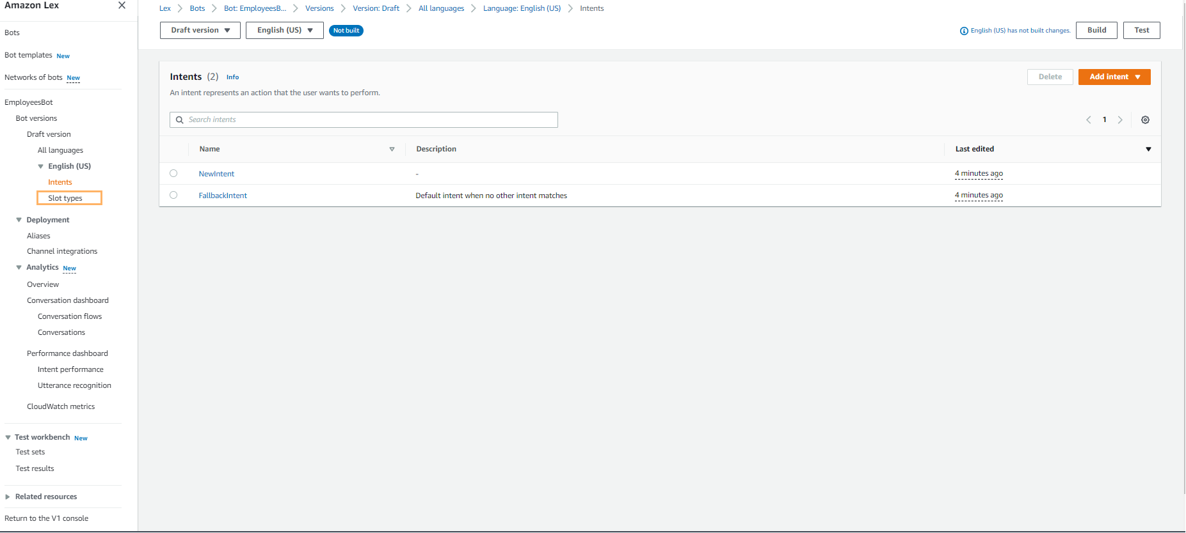The width and height of the screenshot is (1186, 533).
Task: Collapse the Analytics section
Action: [x=19, y=267]
